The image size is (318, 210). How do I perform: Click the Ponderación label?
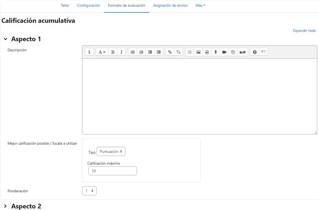[x=18, y=191]
